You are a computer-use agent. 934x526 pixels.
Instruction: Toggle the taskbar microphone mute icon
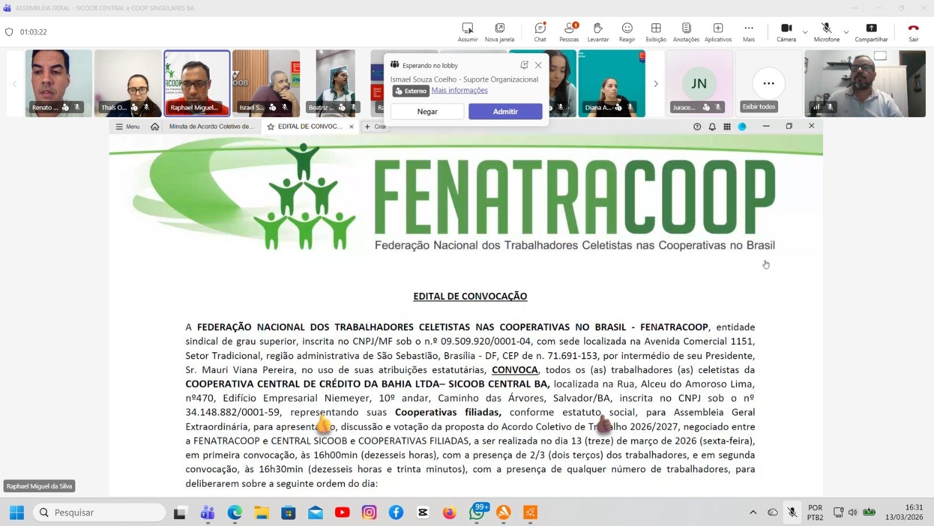(x=792, y=513)
